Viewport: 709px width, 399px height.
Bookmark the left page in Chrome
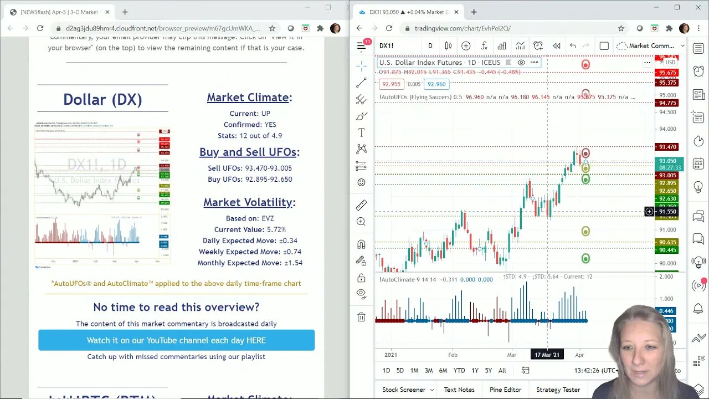(x=272, y=28)
